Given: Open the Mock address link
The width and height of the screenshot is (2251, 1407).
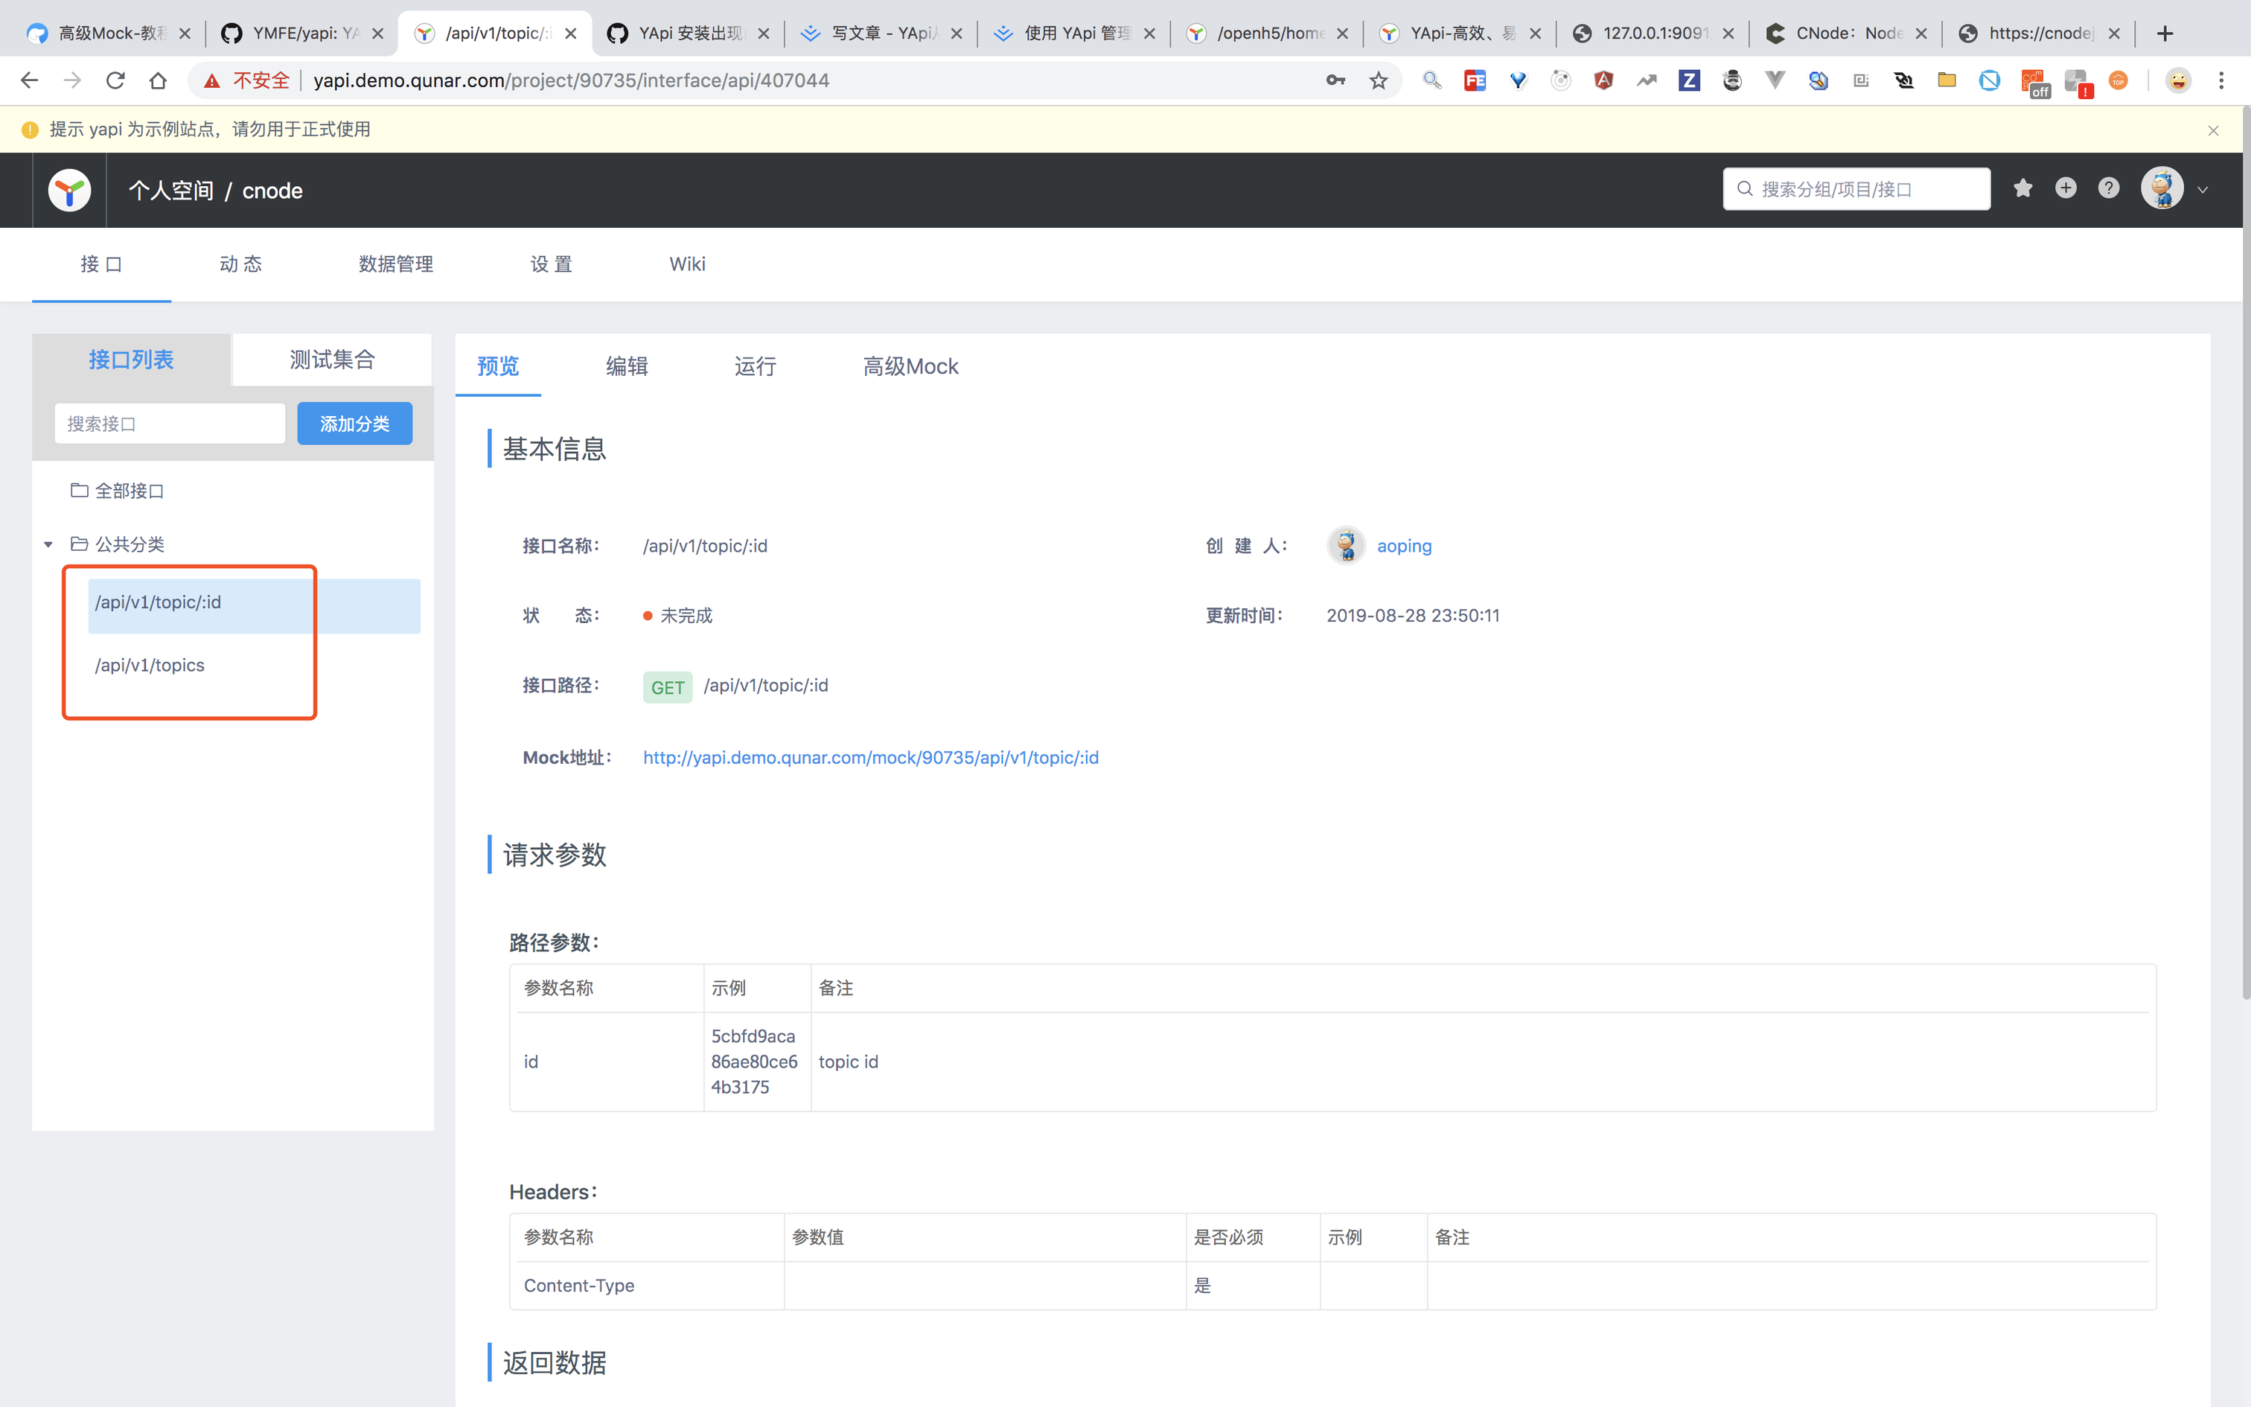Looking at the screenshot, I should click(x=871, y=758).
